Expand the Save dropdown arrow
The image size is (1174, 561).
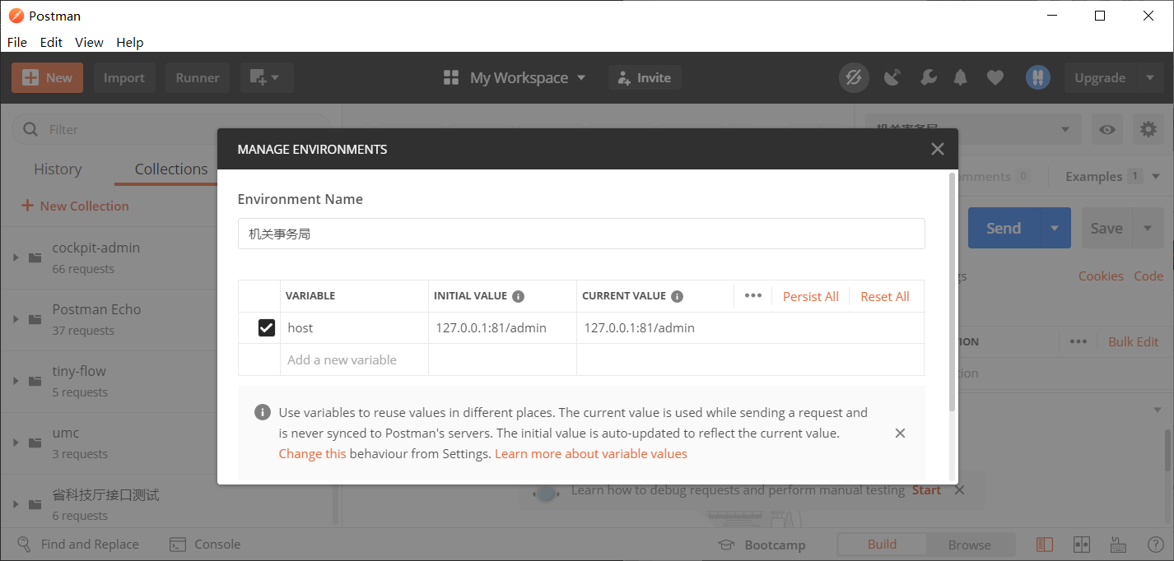coord(1148,228)
